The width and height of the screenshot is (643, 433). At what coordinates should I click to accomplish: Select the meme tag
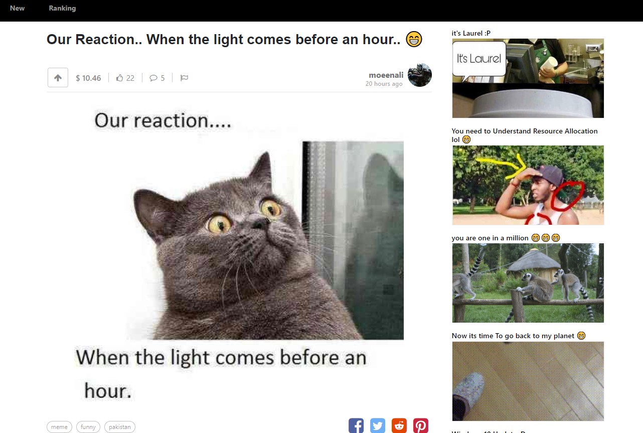[x=59, y=427]
